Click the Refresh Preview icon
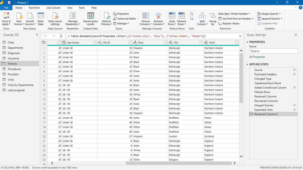The width and height of the screenshot is (303, 170). click(107, 16)
